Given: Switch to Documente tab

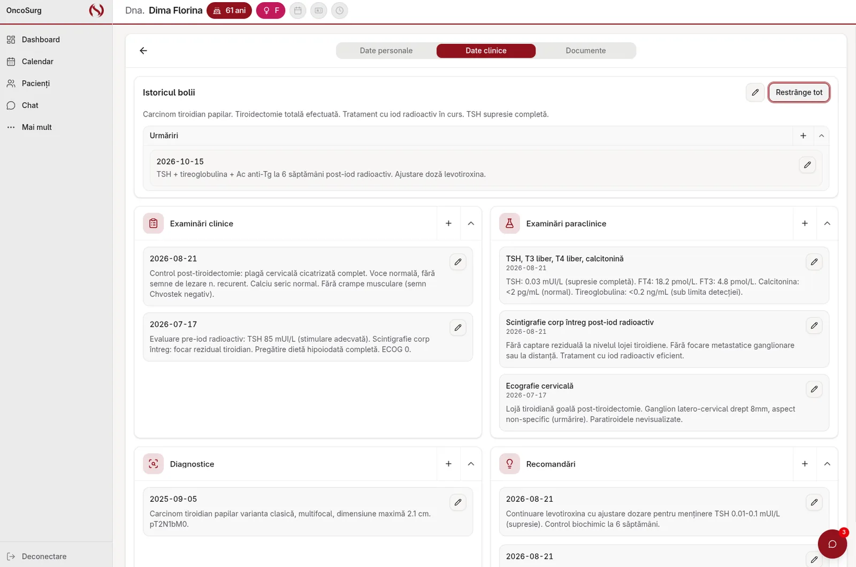Looking at the screenshot, I should click(x=586, y=51).
